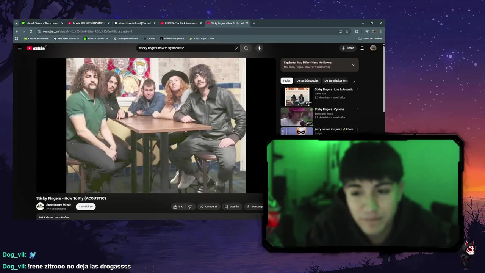485x273 pixels.
Task: Open options for Sticky Fingers - Cyclone
Action: (357, 110)
